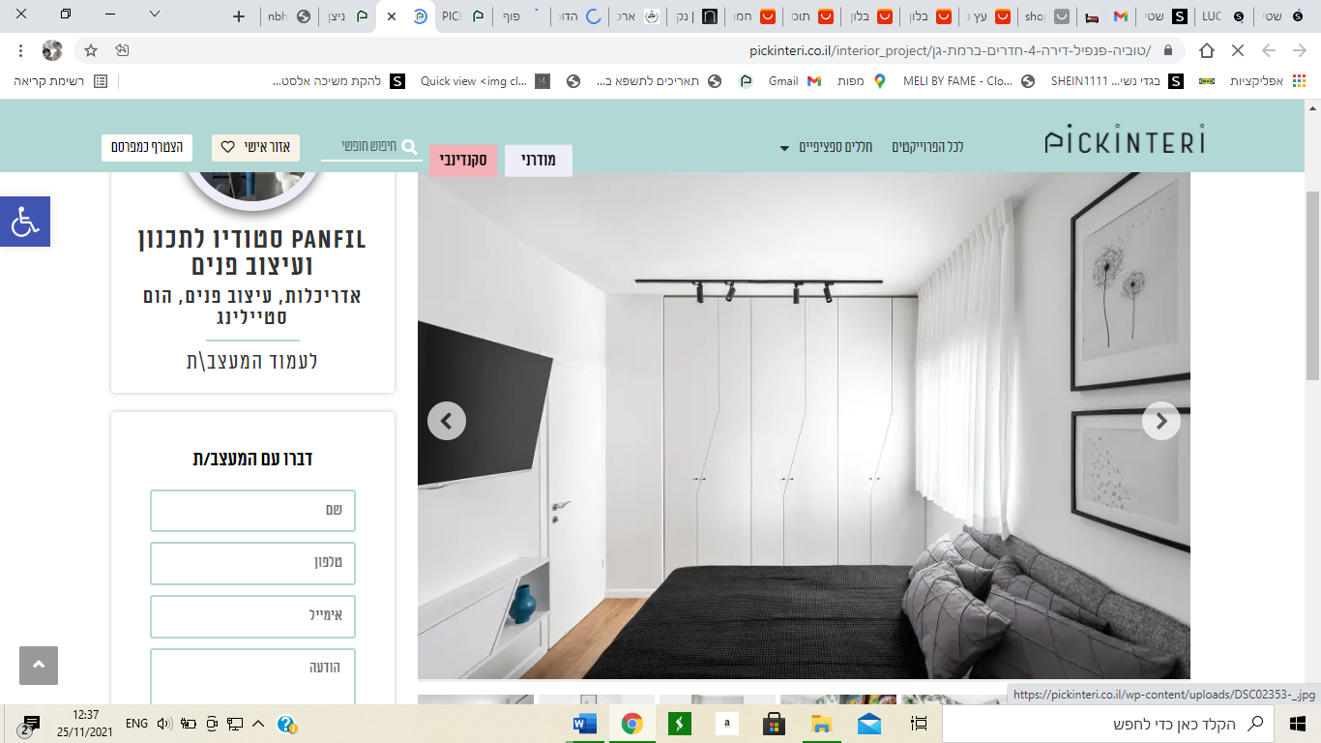1321x743 pixels.
Task: Open the רשימת קריאה reading list
Action: point(61,81)
